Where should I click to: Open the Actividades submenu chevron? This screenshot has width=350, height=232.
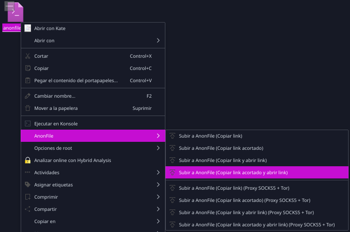158,172
